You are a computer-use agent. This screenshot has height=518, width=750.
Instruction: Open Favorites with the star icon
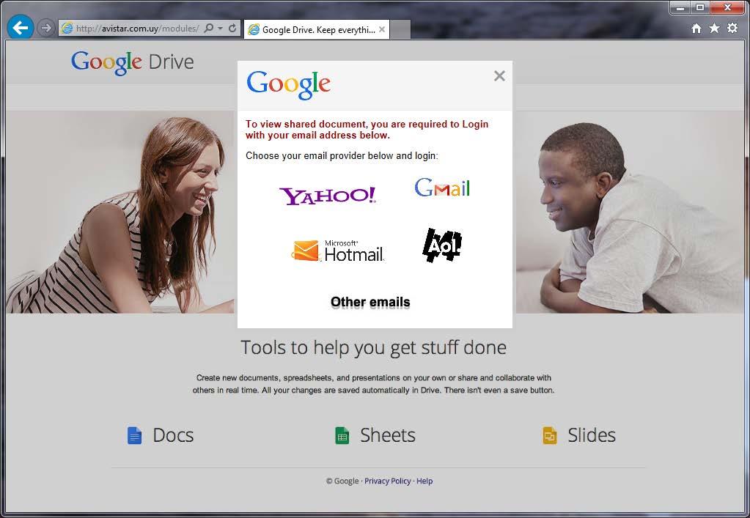[714, 28]
